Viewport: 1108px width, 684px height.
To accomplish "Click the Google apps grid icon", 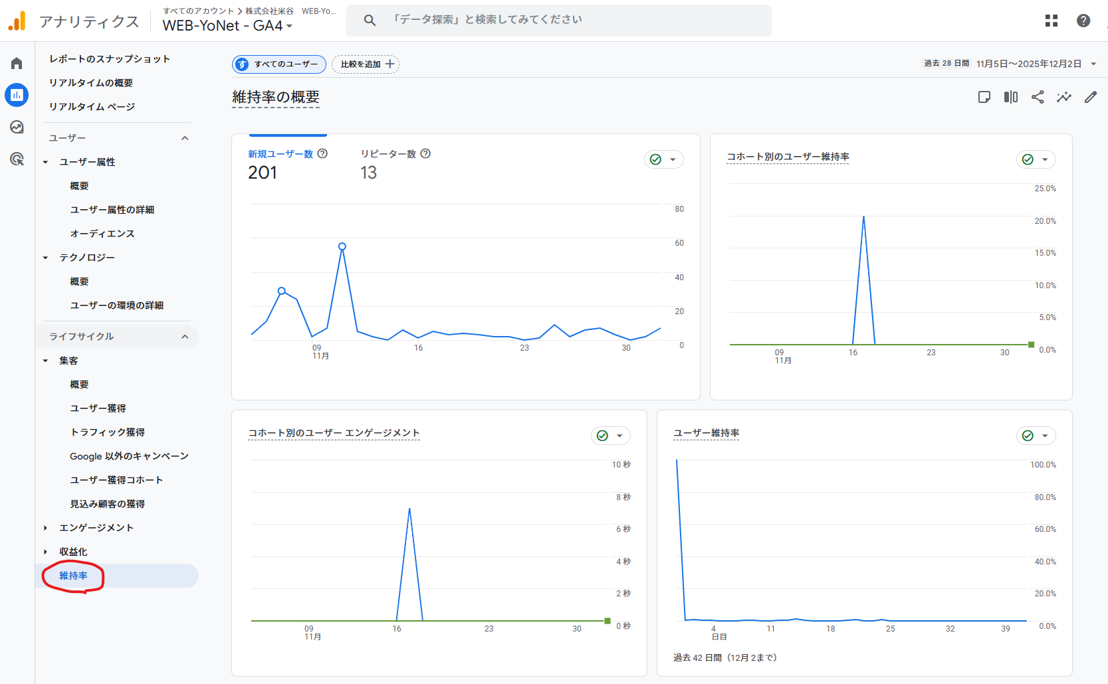I will [x=1051, y=21].
